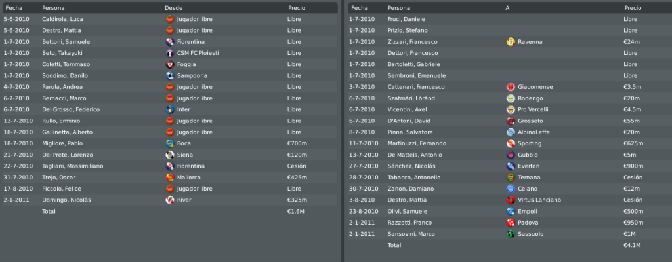Click the Ravenna club badge icon
The height and width of the screenshot is (262, 672).
coord(511,42)
